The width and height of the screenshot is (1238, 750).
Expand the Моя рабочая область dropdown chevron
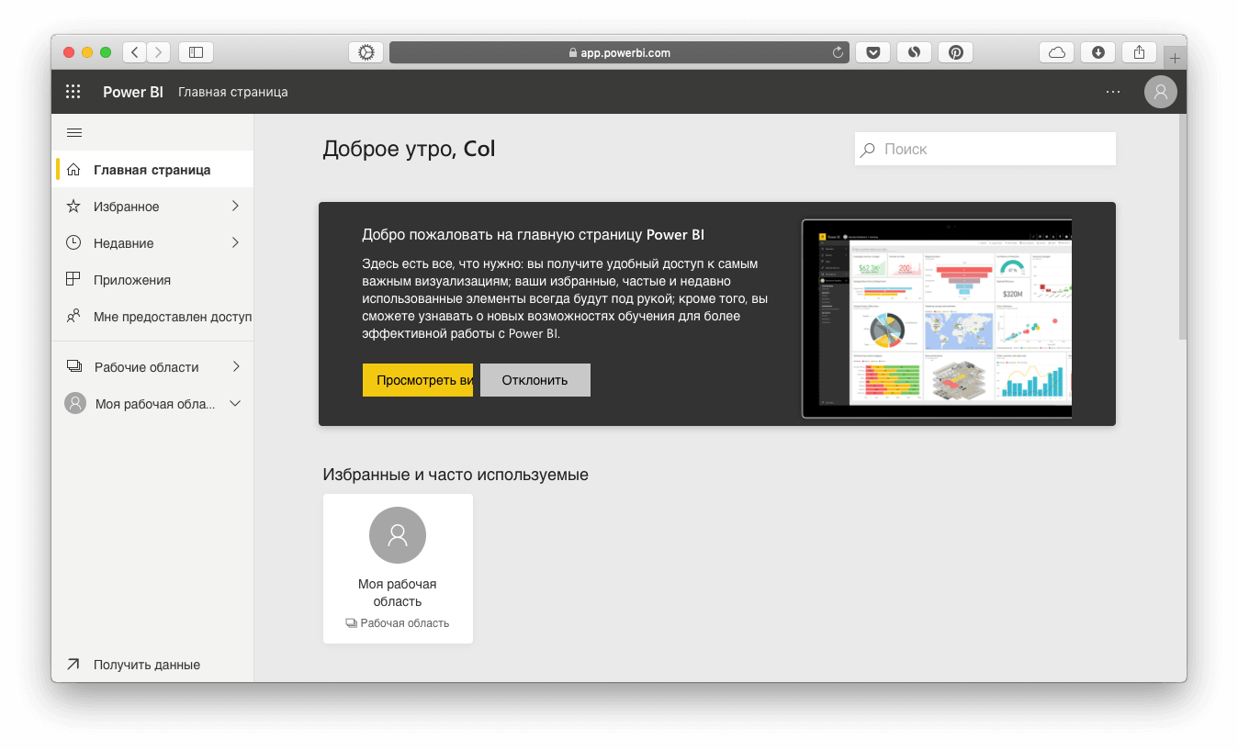click(235, 404)
